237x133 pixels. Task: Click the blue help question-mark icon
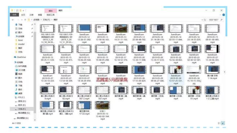pyautogui.click(x=224, y=15)
